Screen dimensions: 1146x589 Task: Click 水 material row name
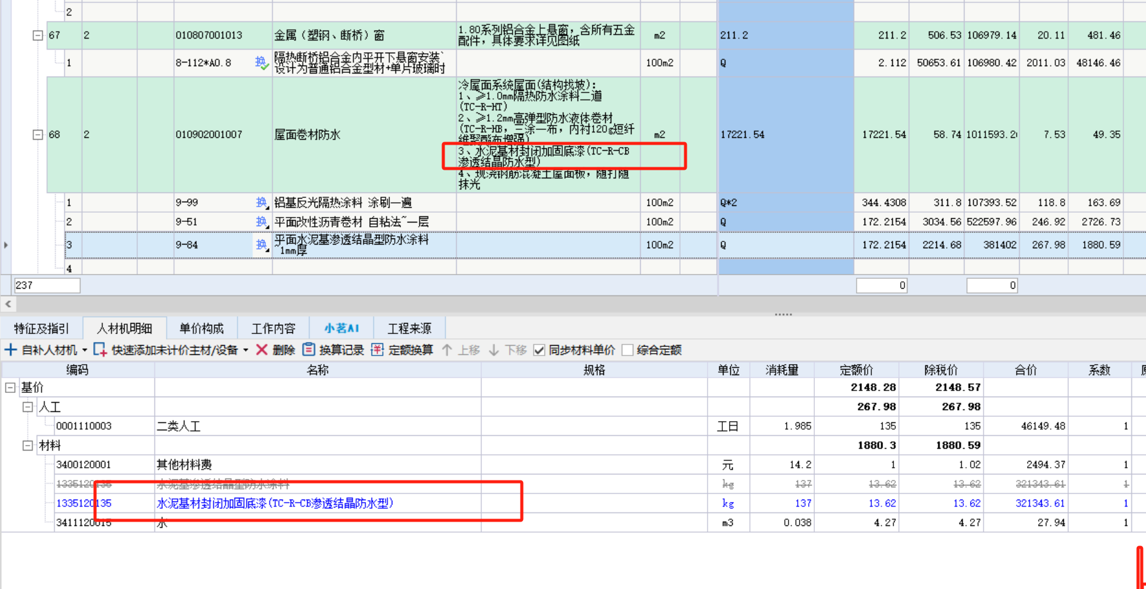coord(162,523)
